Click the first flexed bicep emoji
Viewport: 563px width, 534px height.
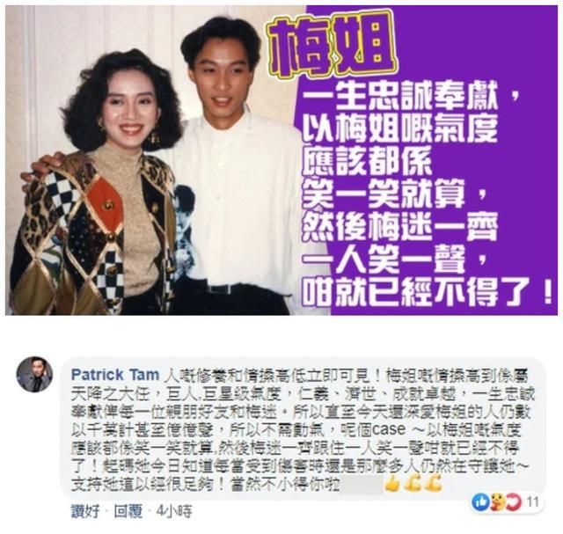pos(412,483)
